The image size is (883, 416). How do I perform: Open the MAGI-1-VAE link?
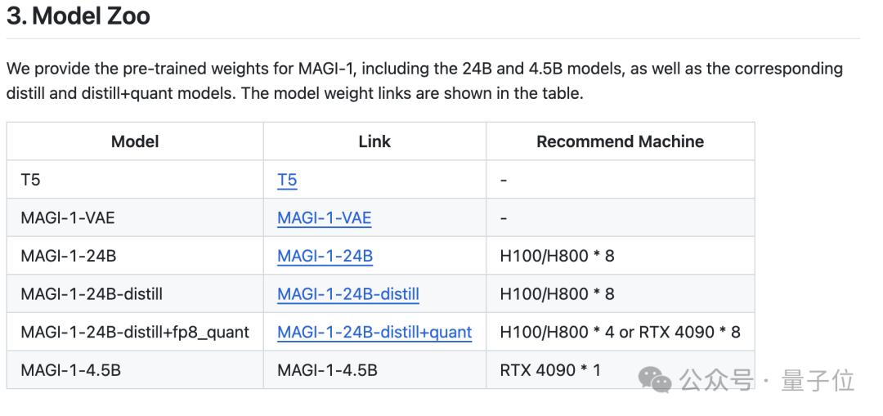coord(325,218)
